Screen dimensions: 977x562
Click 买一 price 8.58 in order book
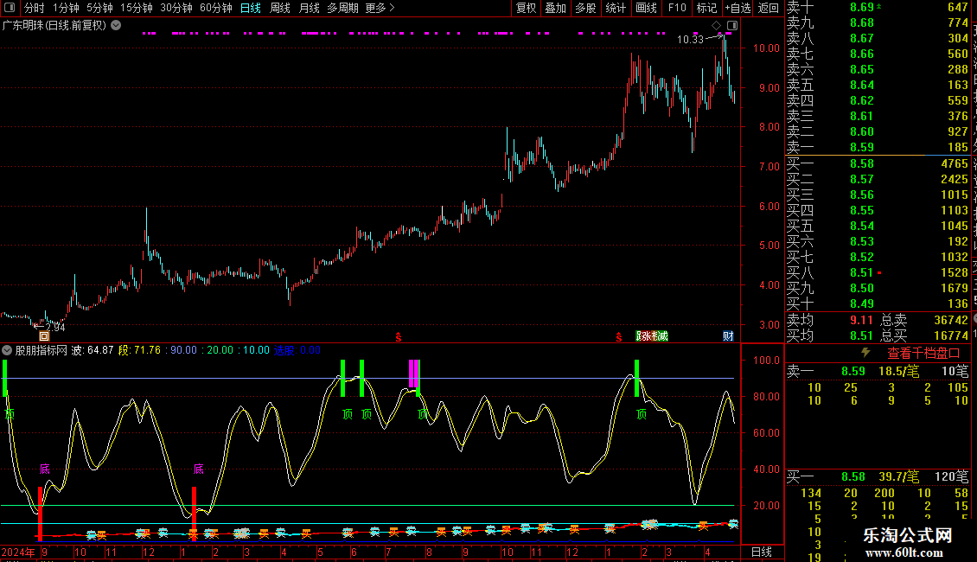(862, 163)
